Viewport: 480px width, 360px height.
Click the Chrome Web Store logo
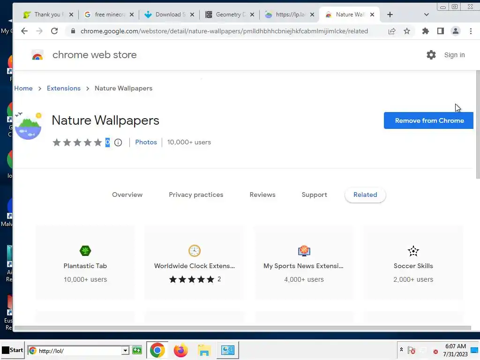click(x=37, y=55)
